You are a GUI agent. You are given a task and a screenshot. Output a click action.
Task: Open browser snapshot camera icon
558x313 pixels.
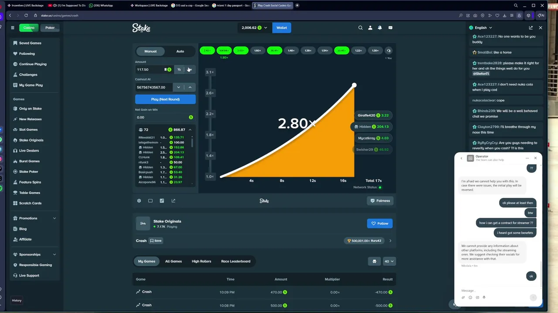(x=476, y=15)
